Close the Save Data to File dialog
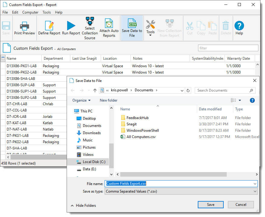The image size is (265, 217). 255,80
